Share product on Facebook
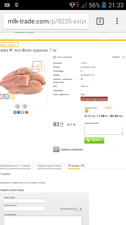This screenshot has height=225, width=126. [x=19, y=112]
